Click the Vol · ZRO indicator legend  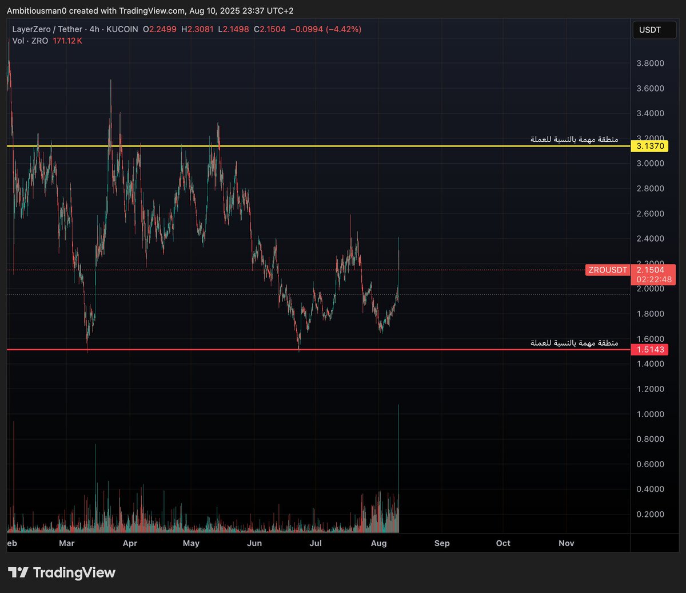(29, 41)
